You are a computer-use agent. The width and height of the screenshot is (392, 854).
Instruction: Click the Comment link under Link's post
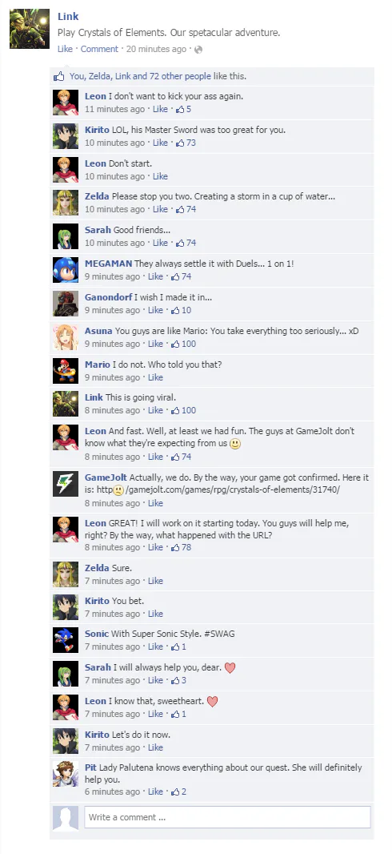coord(99,49)
